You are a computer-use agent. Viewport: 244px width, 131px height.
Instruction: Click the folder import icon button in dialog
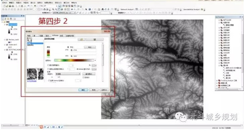81,39
